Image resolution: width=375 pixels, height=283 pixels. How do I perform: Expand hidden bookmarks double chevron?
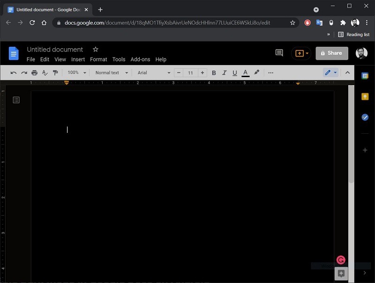[x=329, y=34]
